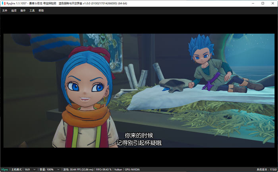Click the 系统版本 17.0.0 firmware label

266,170
